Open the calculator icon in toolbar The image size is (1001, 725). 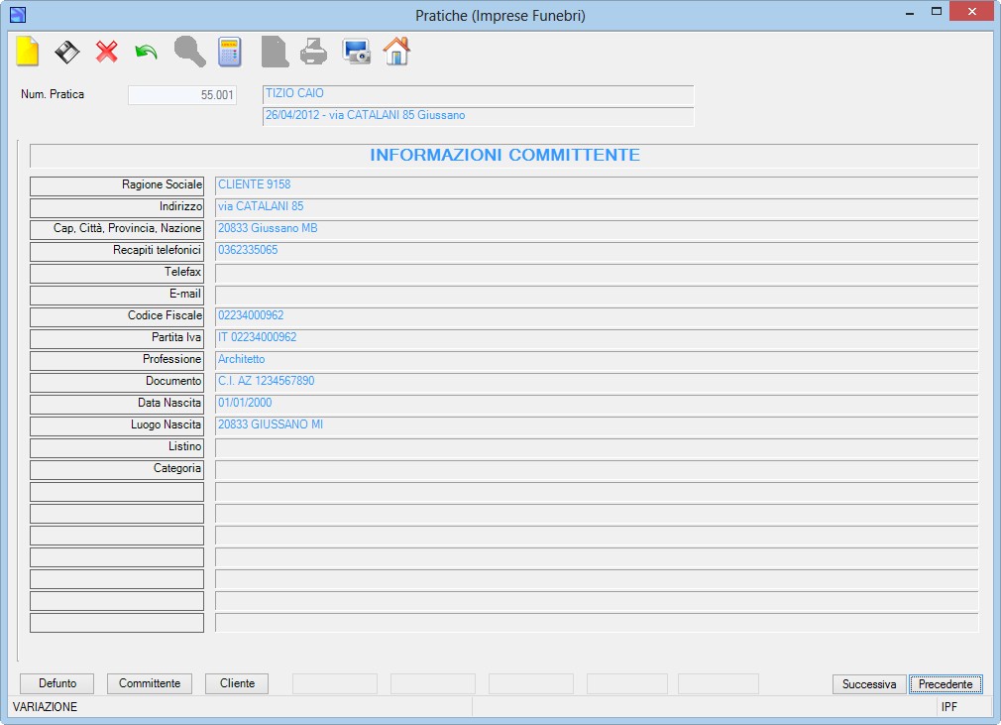pos(230,52)
